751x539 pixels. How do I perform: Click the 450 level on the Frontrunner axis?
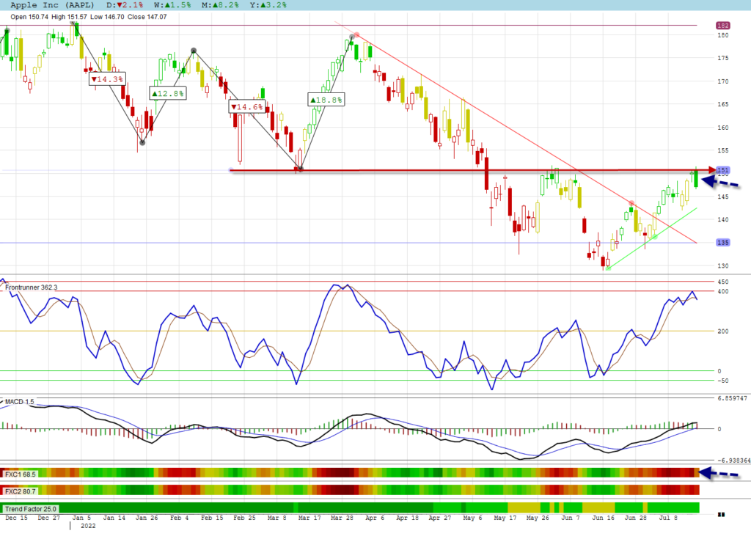coord(722,282)
